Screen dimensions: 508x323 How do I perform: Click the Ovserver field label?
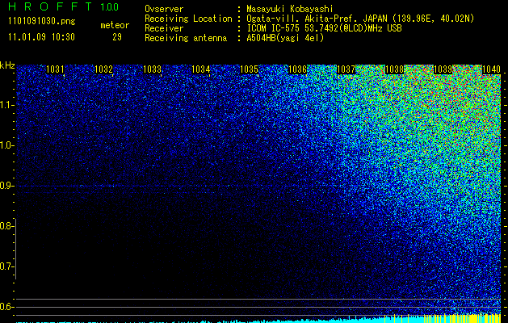pyautogui.click(x=164, y=10)
